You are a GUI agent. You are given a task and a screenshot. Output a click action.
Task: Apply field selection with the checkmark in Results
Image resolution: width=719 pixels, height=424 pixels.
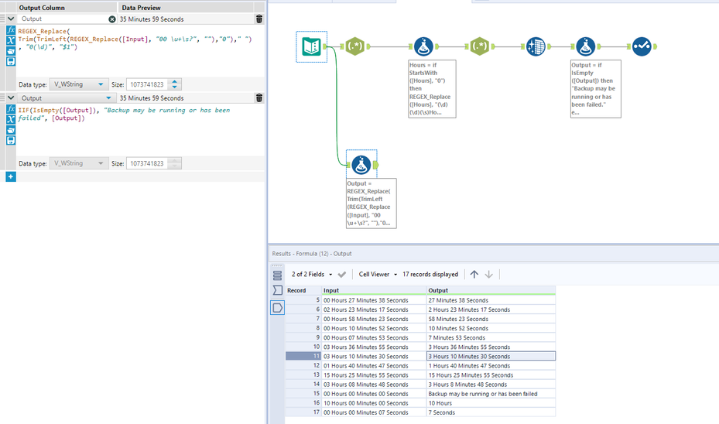click(341, 274)
